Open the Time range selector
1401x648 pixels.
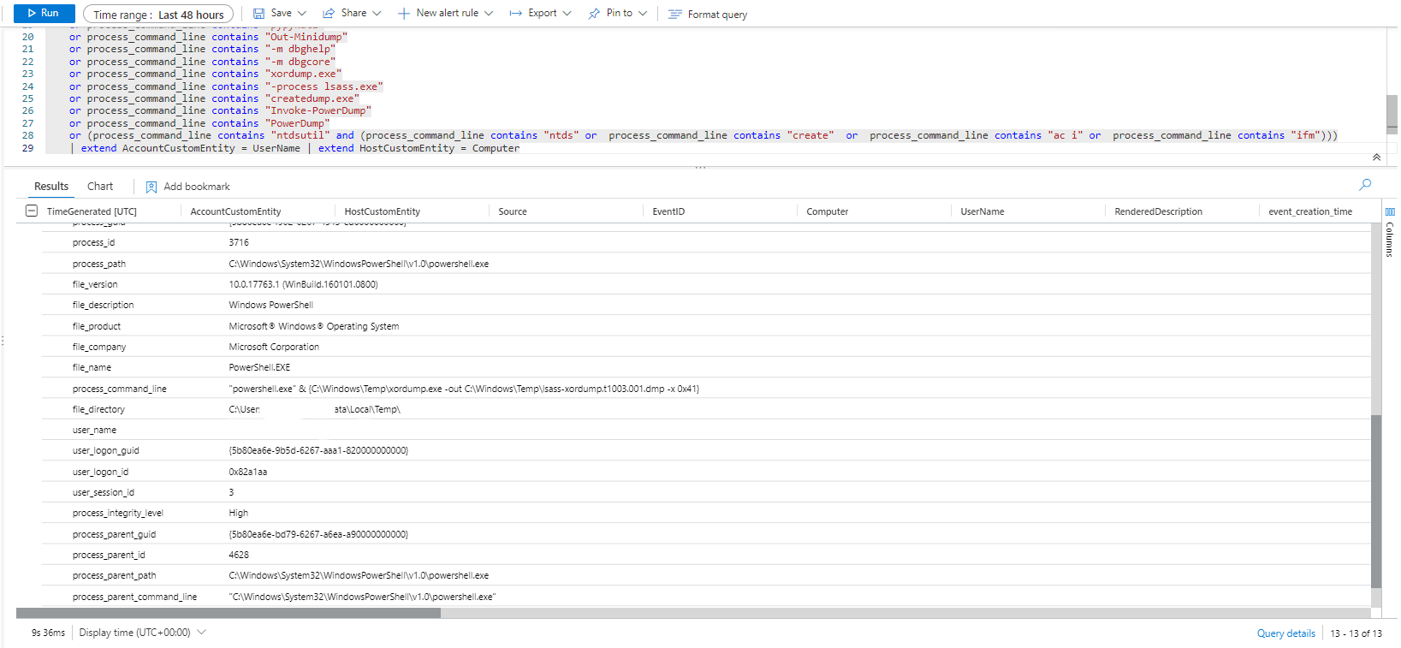(x=158, y=15)
